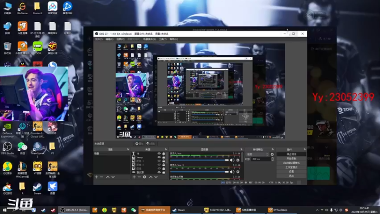Toggle visibility of third source row
This screenshot has width=380, height=214.
tap(159, 161)
